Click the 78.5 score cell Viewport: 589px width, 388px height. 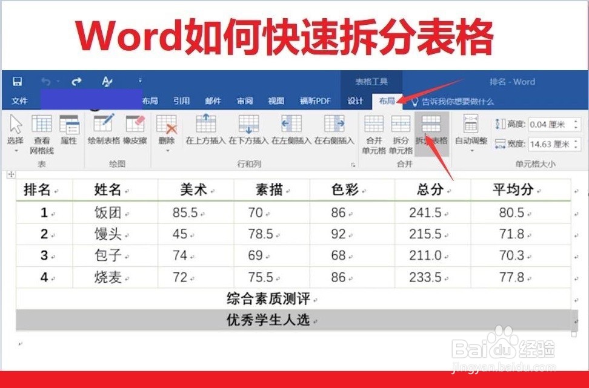(272, 234)
